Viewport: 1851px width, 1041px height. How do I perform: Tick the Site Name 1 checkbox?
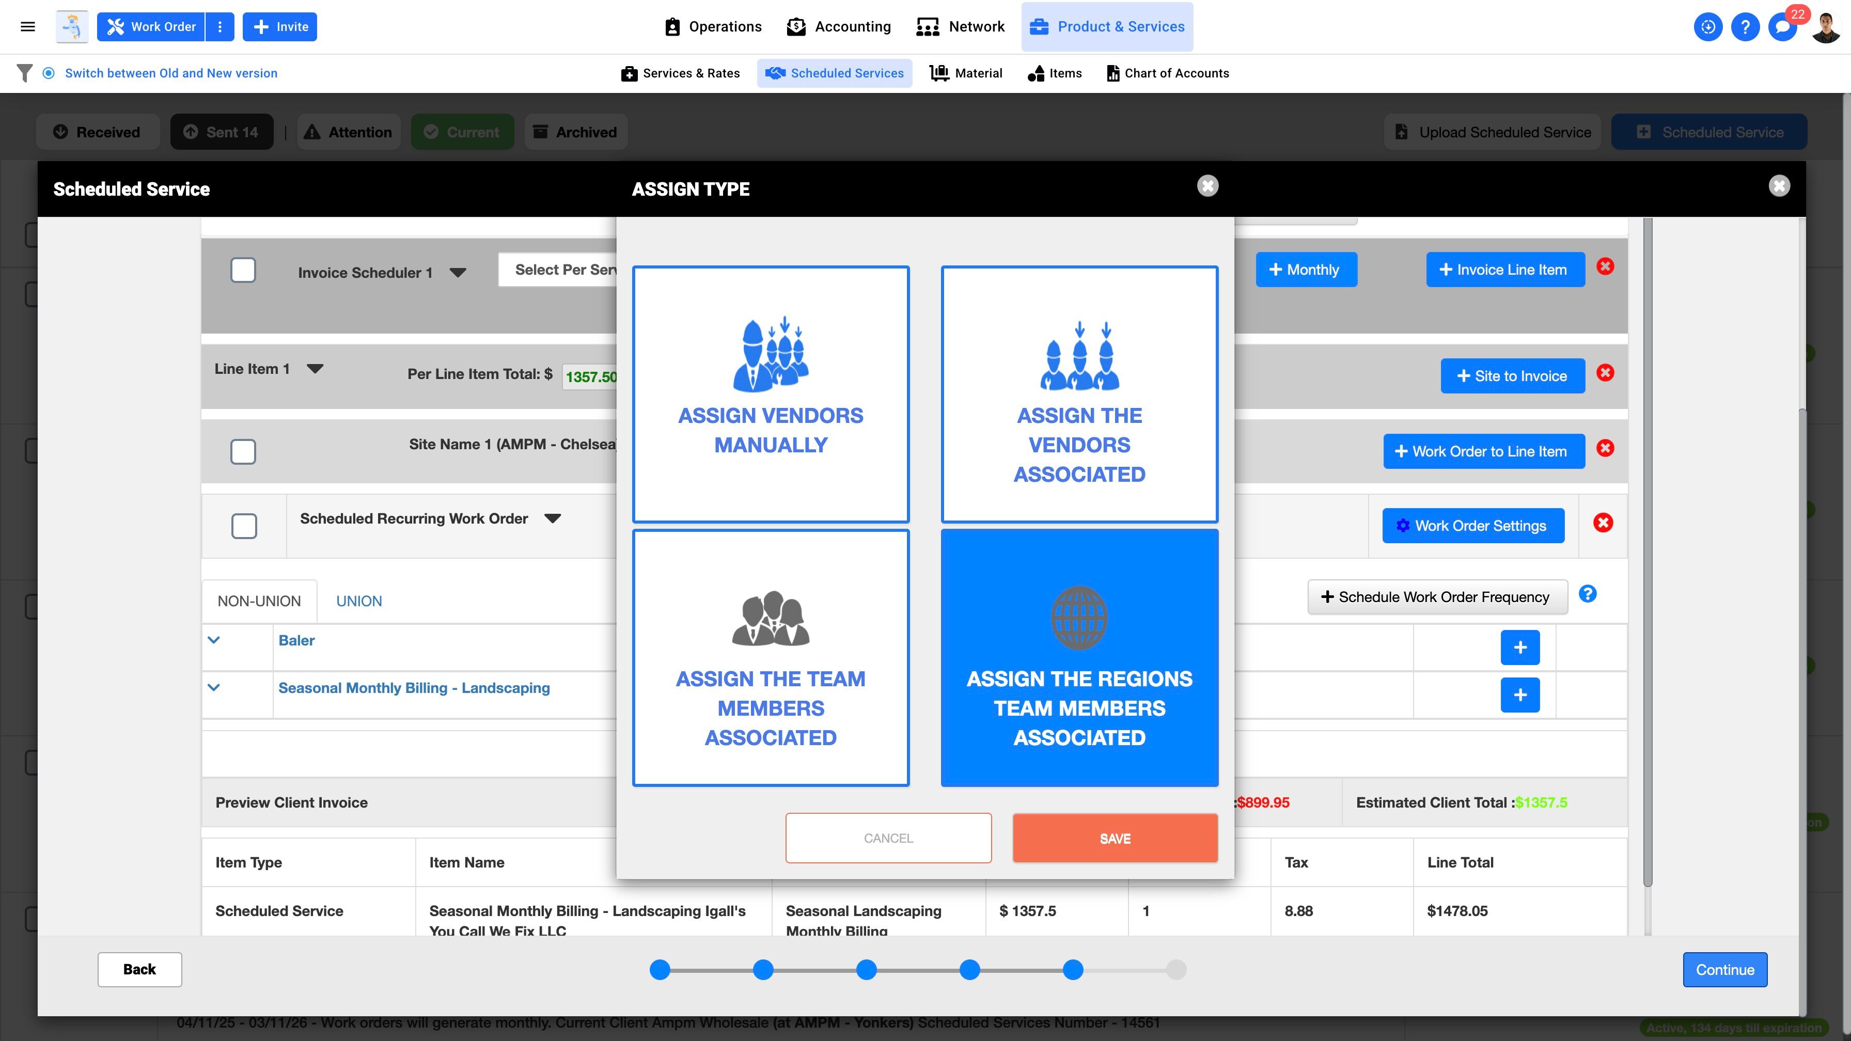243,452
